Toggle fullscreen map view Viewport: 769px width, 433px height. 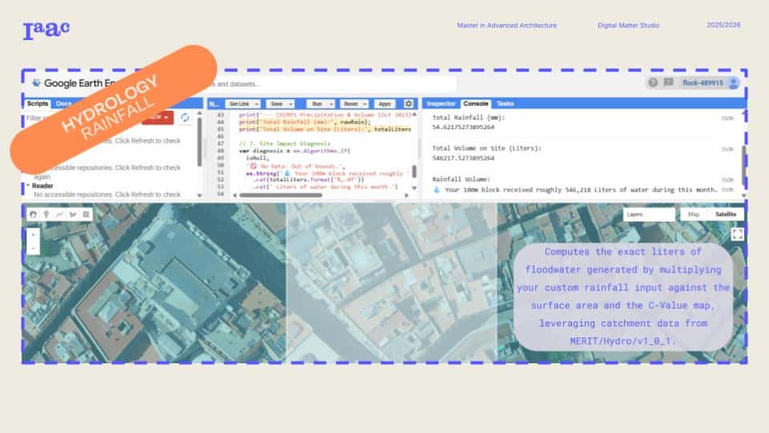point(737,234)
